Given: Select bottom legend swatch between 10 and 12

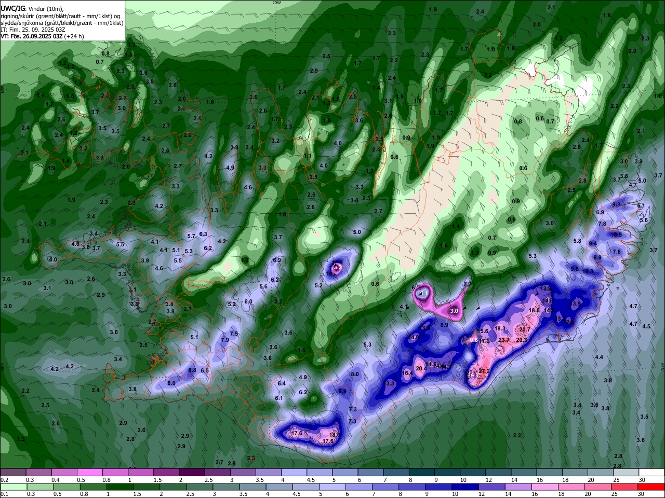Looking at the screenshot, I should tap(465, 487).
